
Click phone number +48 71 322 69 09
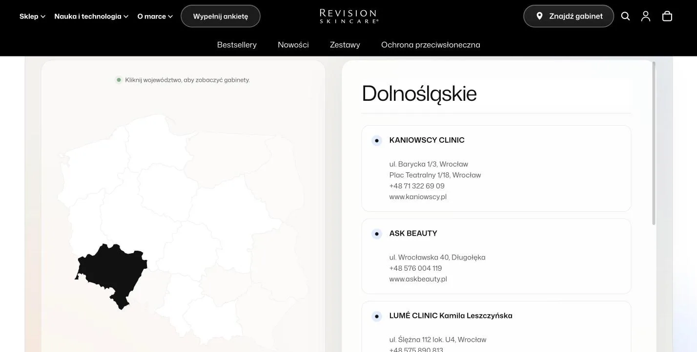point(417,186)
